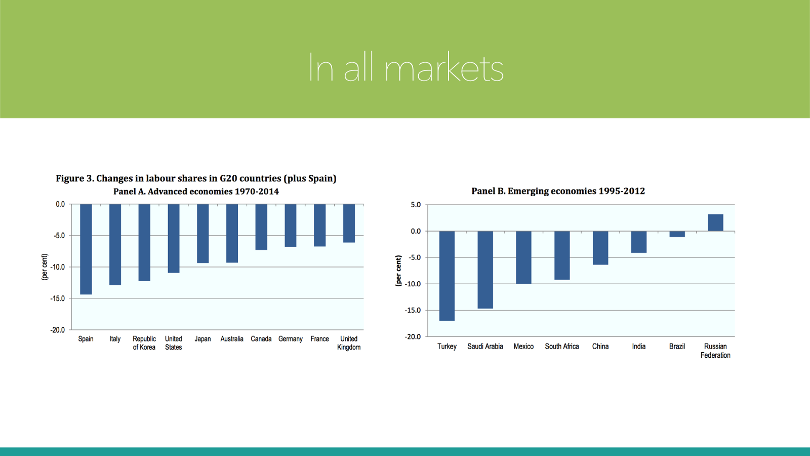This screenshot has height=456, width=810.
Task: Click the Mexico bar
Action: click(x=523, y=257)
